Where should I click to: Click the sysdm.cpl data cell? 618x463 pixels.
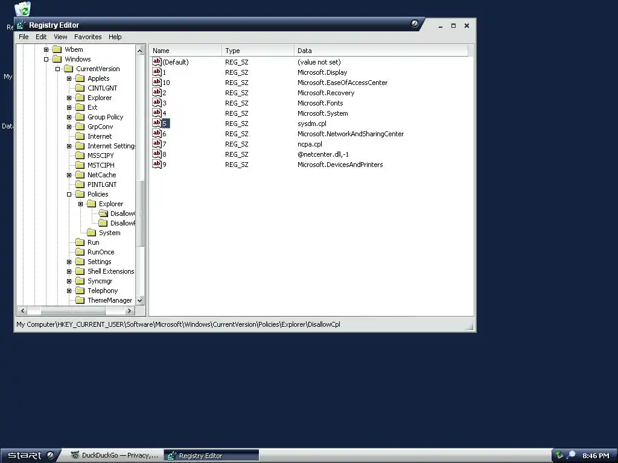click(x=312, y=124)
